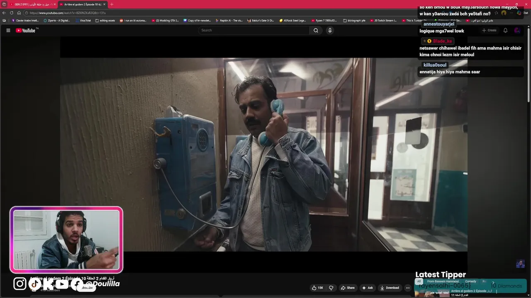Open the YouTube account avatar menu
The width and height of the screenshot is (531, 298).
click(517, 30)
